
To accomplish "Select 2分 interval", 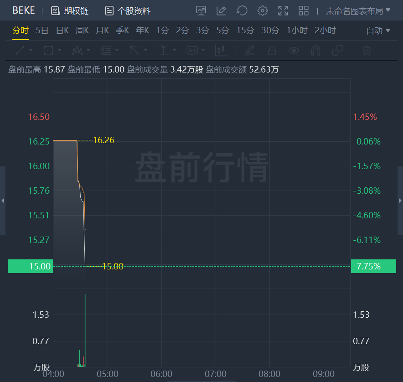I will click(182, 31).
